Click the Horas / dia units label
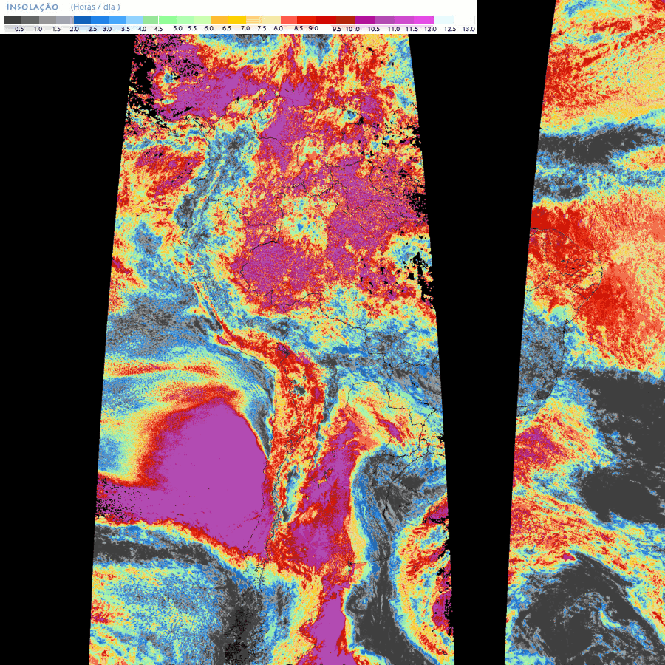 click(x=95, y=7)
